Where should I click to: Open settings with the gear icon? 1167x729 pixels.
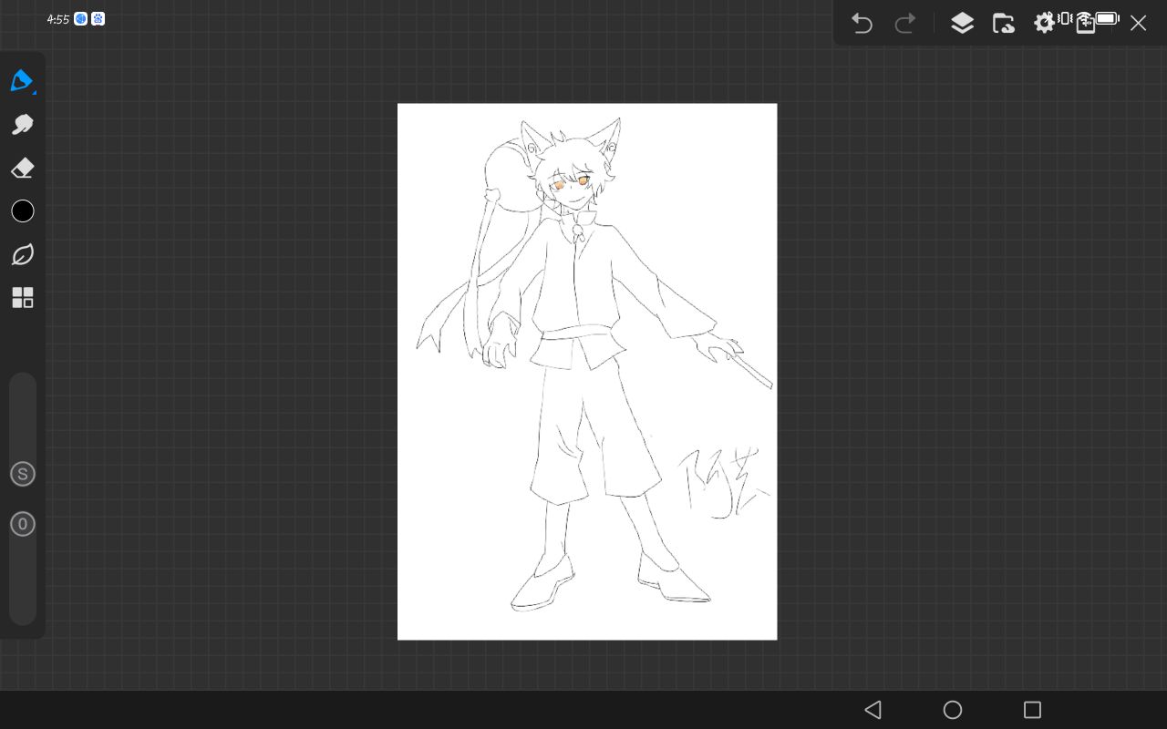pos(1044,24)
